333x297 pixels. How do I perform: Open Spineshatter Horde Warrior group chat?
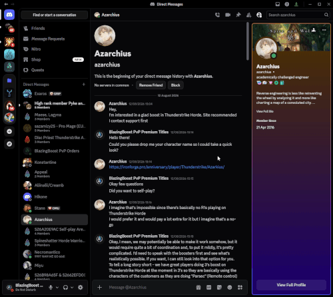(55, 242)
